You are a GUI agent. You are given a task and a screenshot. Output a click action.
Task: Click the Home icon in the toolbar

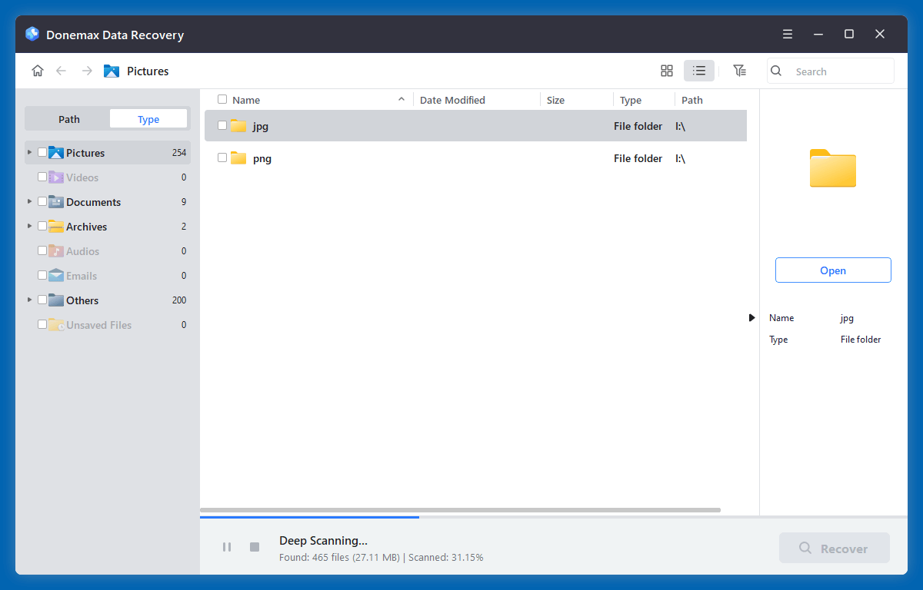click(x=37, y=70)
